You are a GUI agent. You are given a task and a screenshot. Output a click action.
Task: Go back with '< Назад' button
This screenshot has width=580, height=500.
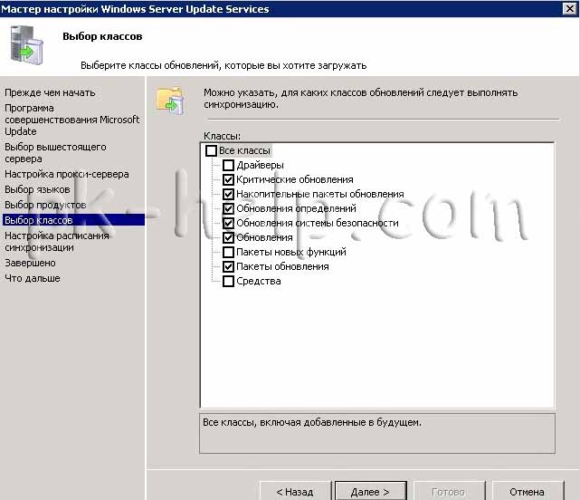pyautogui.click(x=295, y=491)
